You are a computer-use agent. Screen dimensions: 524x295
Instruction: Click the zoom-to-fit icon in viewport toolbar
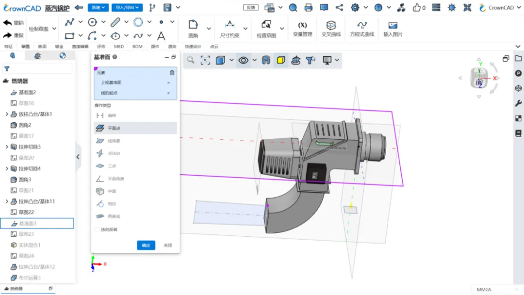point(205,60)
